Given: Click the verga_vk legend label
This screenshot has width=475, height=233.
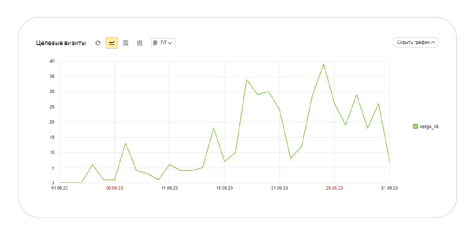Looking at the screenshot, I should coord(429,127).
